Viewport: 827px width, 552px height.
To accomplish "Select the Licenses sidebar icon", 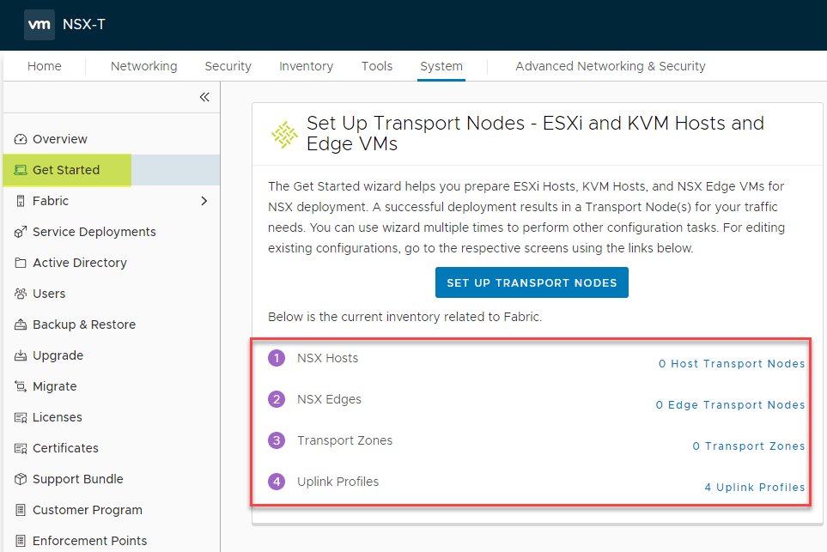I will [x=20, y=416].
